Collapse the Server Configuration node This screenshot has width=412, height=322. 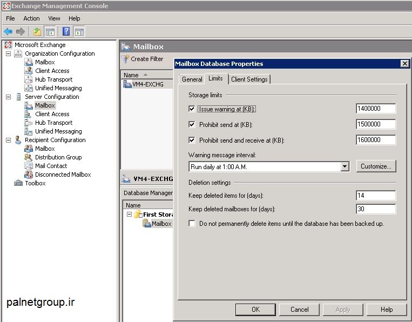point(9,97)
